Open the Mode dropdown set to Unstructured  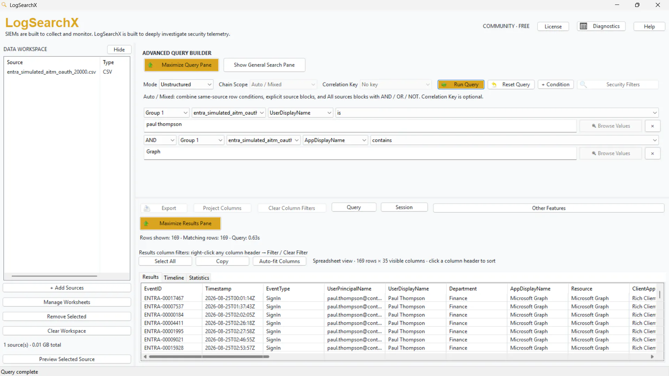[x=186, y=85]
